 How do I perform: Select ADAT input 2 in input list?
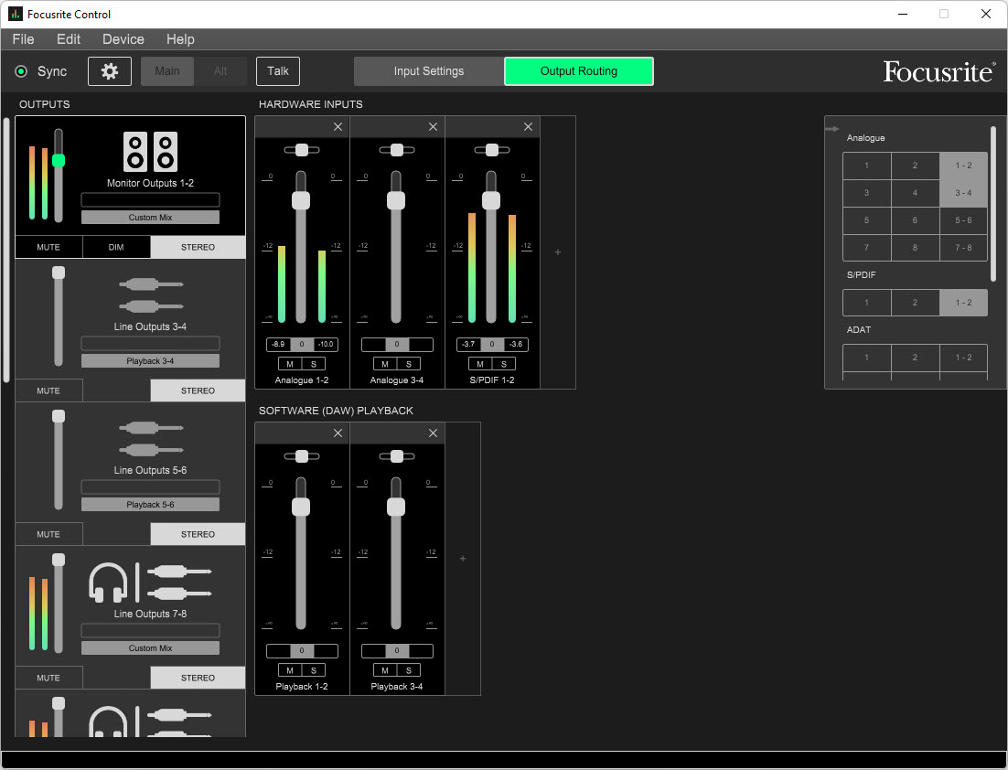(x=915, y=358)
